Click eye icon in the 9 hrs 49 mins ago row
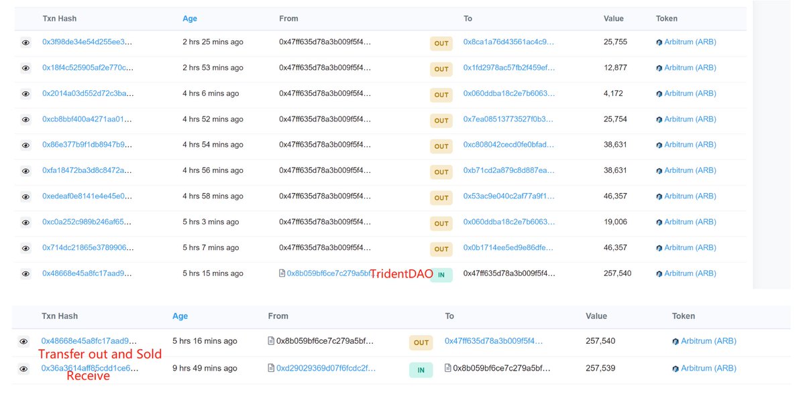This screenshot has height=396, width=805. (x=24, y=369)
